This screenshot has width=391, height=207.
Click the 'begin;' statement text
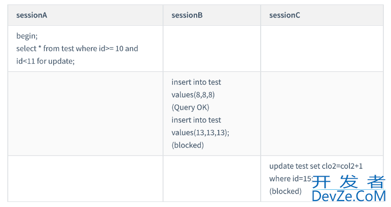click(27, 36)
